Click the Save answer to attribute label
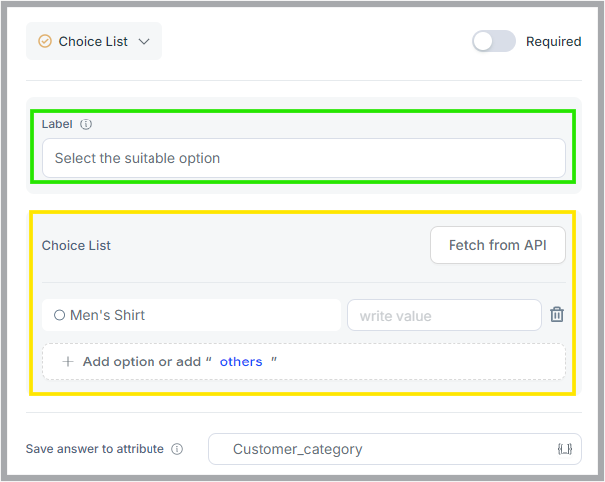605x482 pixels. coord(95,449)
